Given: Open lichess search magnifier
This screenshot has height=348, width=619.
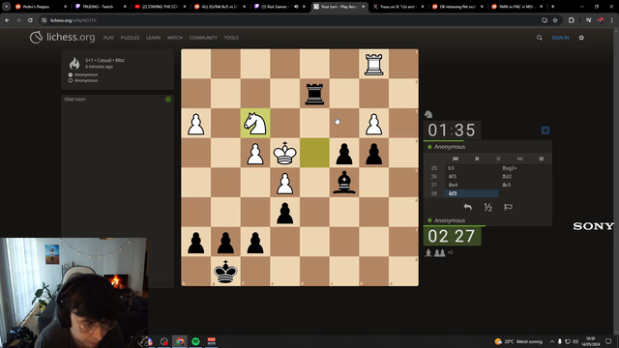Looking at the screenshot, I should pyautogui.click(x=540, y=38).
